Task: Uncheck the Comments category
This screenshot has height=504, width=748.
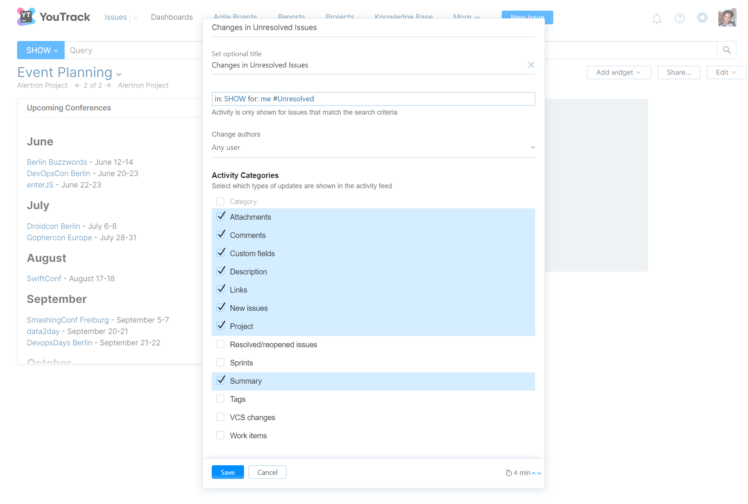Action: (220, 235)
